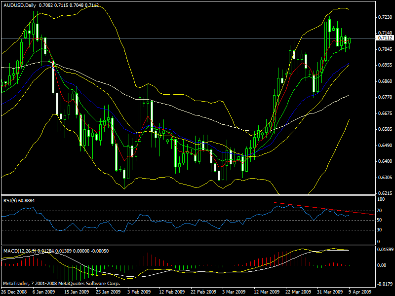Click price scale value 0.7045
Viewport: 395px width, 296px height.
(385, 49)
